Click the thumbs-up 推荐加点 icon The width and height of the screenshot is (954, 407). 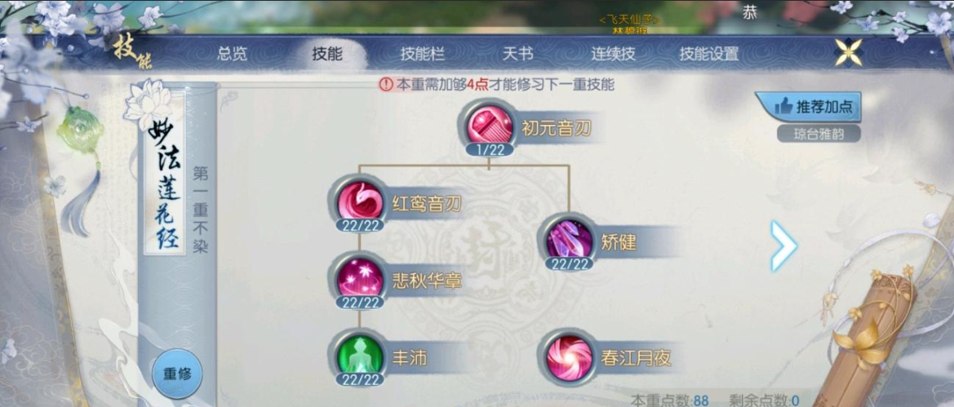click(x=783, y=107)
